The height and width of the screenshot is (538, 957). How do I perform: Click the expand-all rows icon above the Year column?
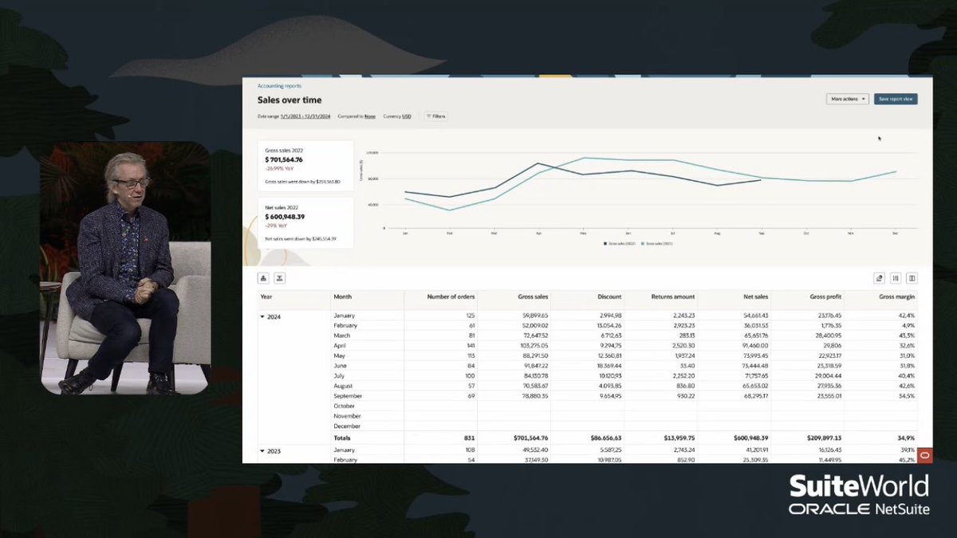(x=263, y=278)
